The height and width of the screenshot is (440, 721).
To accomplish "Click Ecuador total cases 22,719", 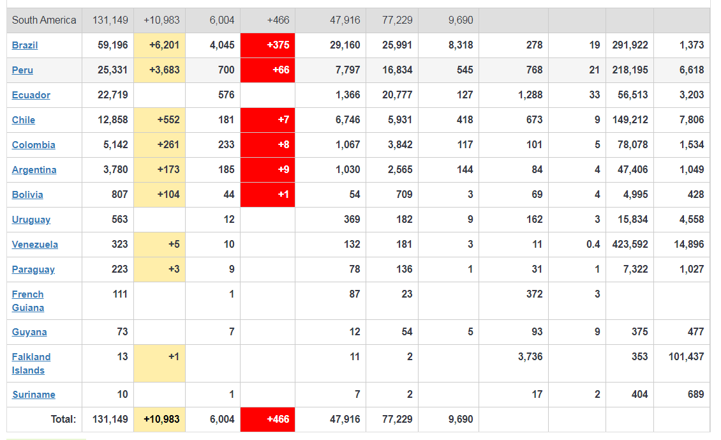I will pos(113,95).
